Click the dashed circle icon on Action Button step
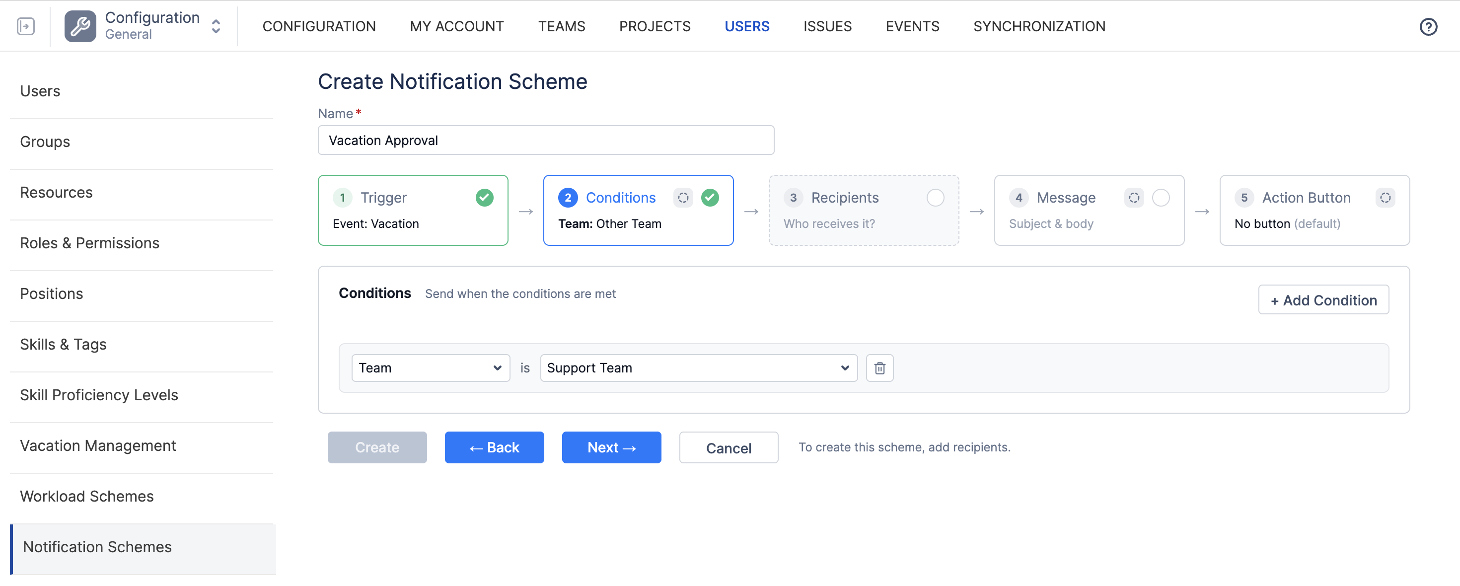1460x586 pixels. (1385, 197)
